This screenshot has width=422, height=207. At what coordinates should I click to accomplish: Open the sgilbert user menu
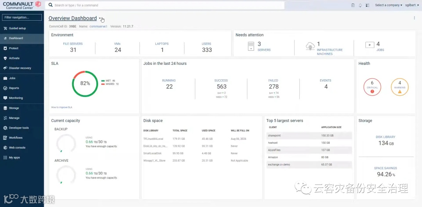[x=412, y=5]
